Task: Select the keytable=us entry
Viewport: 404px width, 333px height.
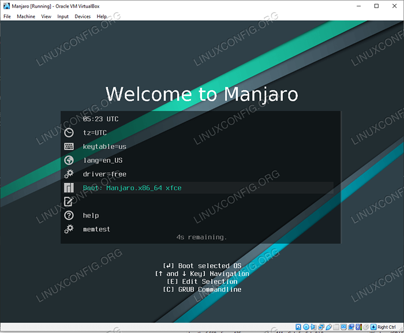Action: coord(104,147)
